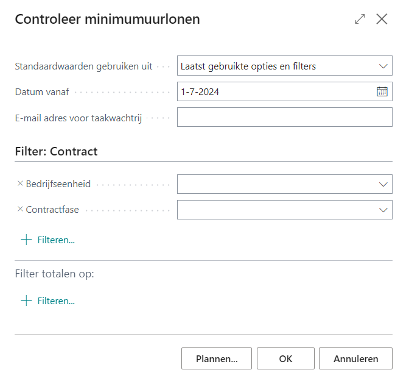Click Filteren... link under Filter: Contract

tap(56, 240)
